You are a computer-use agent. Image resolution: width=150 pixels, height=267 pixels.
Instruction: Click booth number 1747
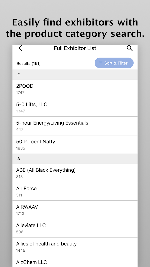tap(20, 93)
